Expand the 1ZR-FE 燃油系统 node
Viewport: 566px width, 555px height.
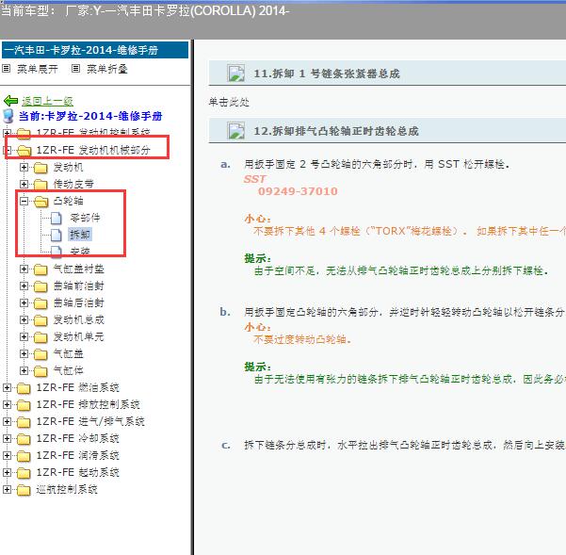point(7,388)
